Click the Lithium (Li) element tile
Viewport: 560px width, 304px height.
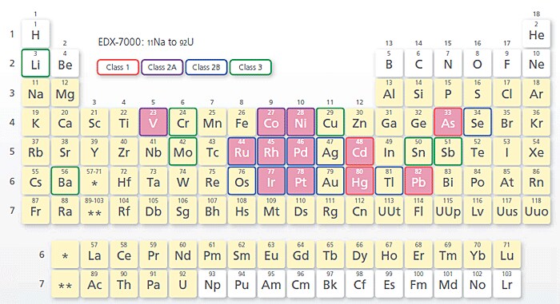35,63
